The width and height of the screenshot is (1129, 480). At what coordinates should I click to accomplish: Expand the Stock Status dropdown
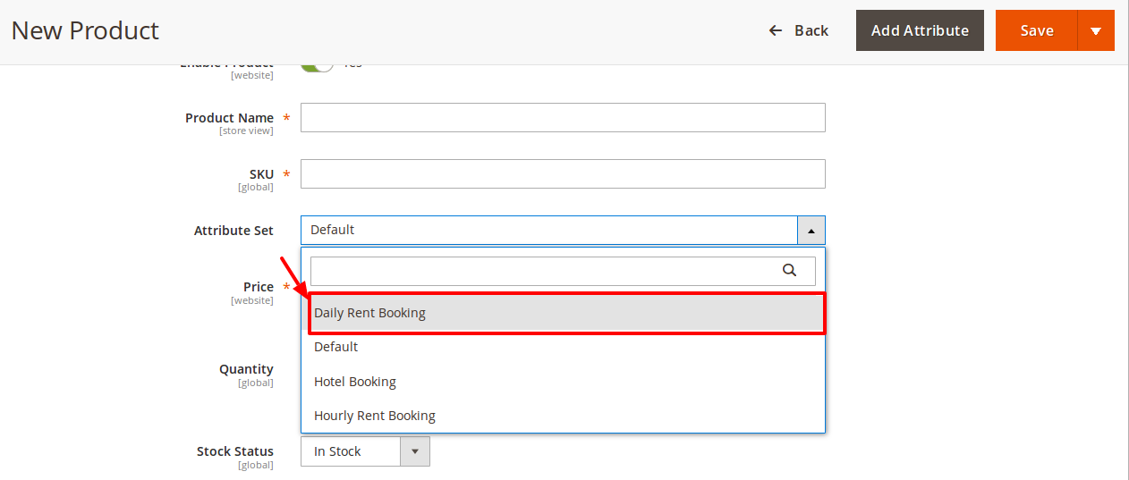[414, 451]
